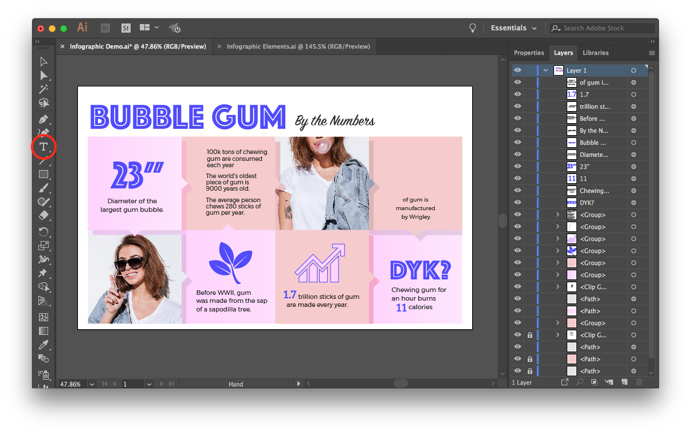The width and height of the screenshot is (691, 434).
Task: Click the horizontal canvas scrollbar thumb
Action: pyautogui.click(x=401, y=384)
